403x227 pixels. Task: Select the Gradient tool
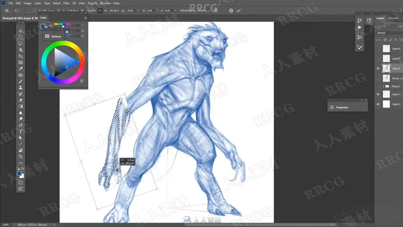20,106
